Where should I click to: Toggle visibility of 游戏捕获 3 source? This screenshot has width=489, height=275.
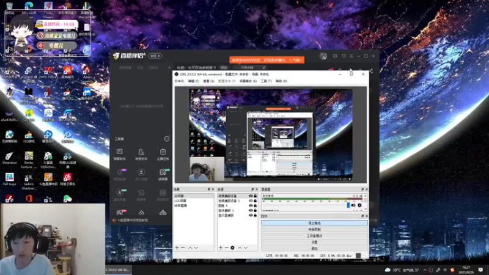click(x=251, y=210)
